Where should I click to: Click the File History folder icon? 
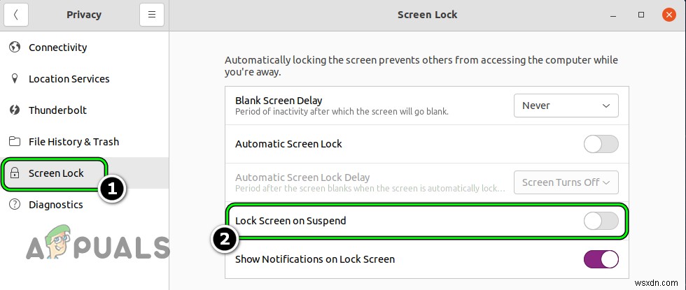point(15,142)
